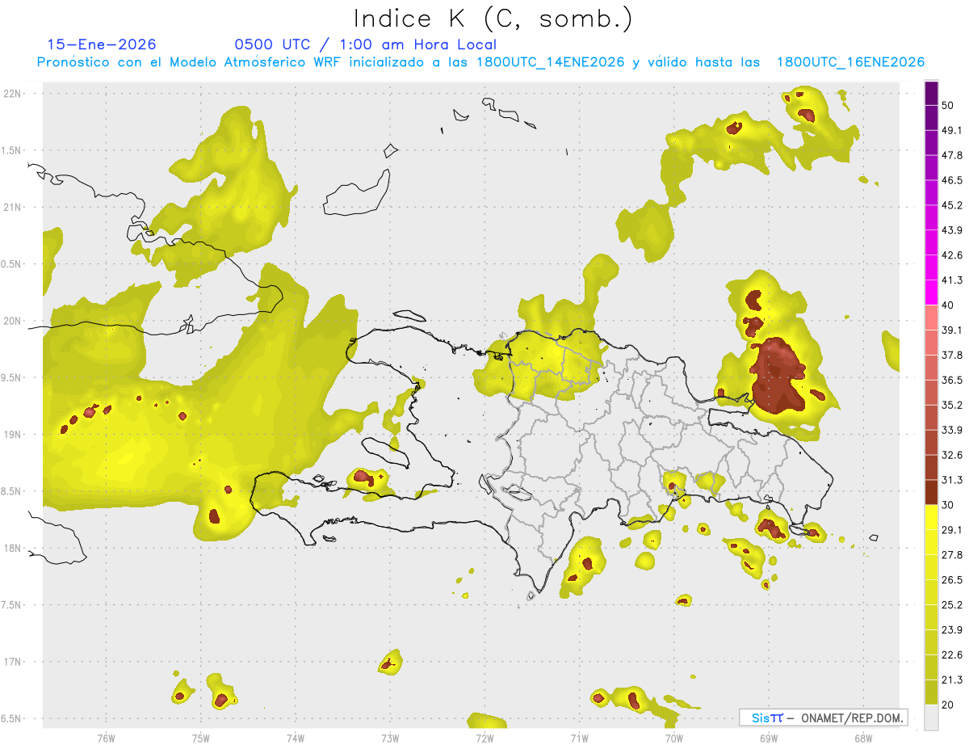
Task: Select the bright yellow swatch between 29.1 and 30
Action: tap(931, 517)
